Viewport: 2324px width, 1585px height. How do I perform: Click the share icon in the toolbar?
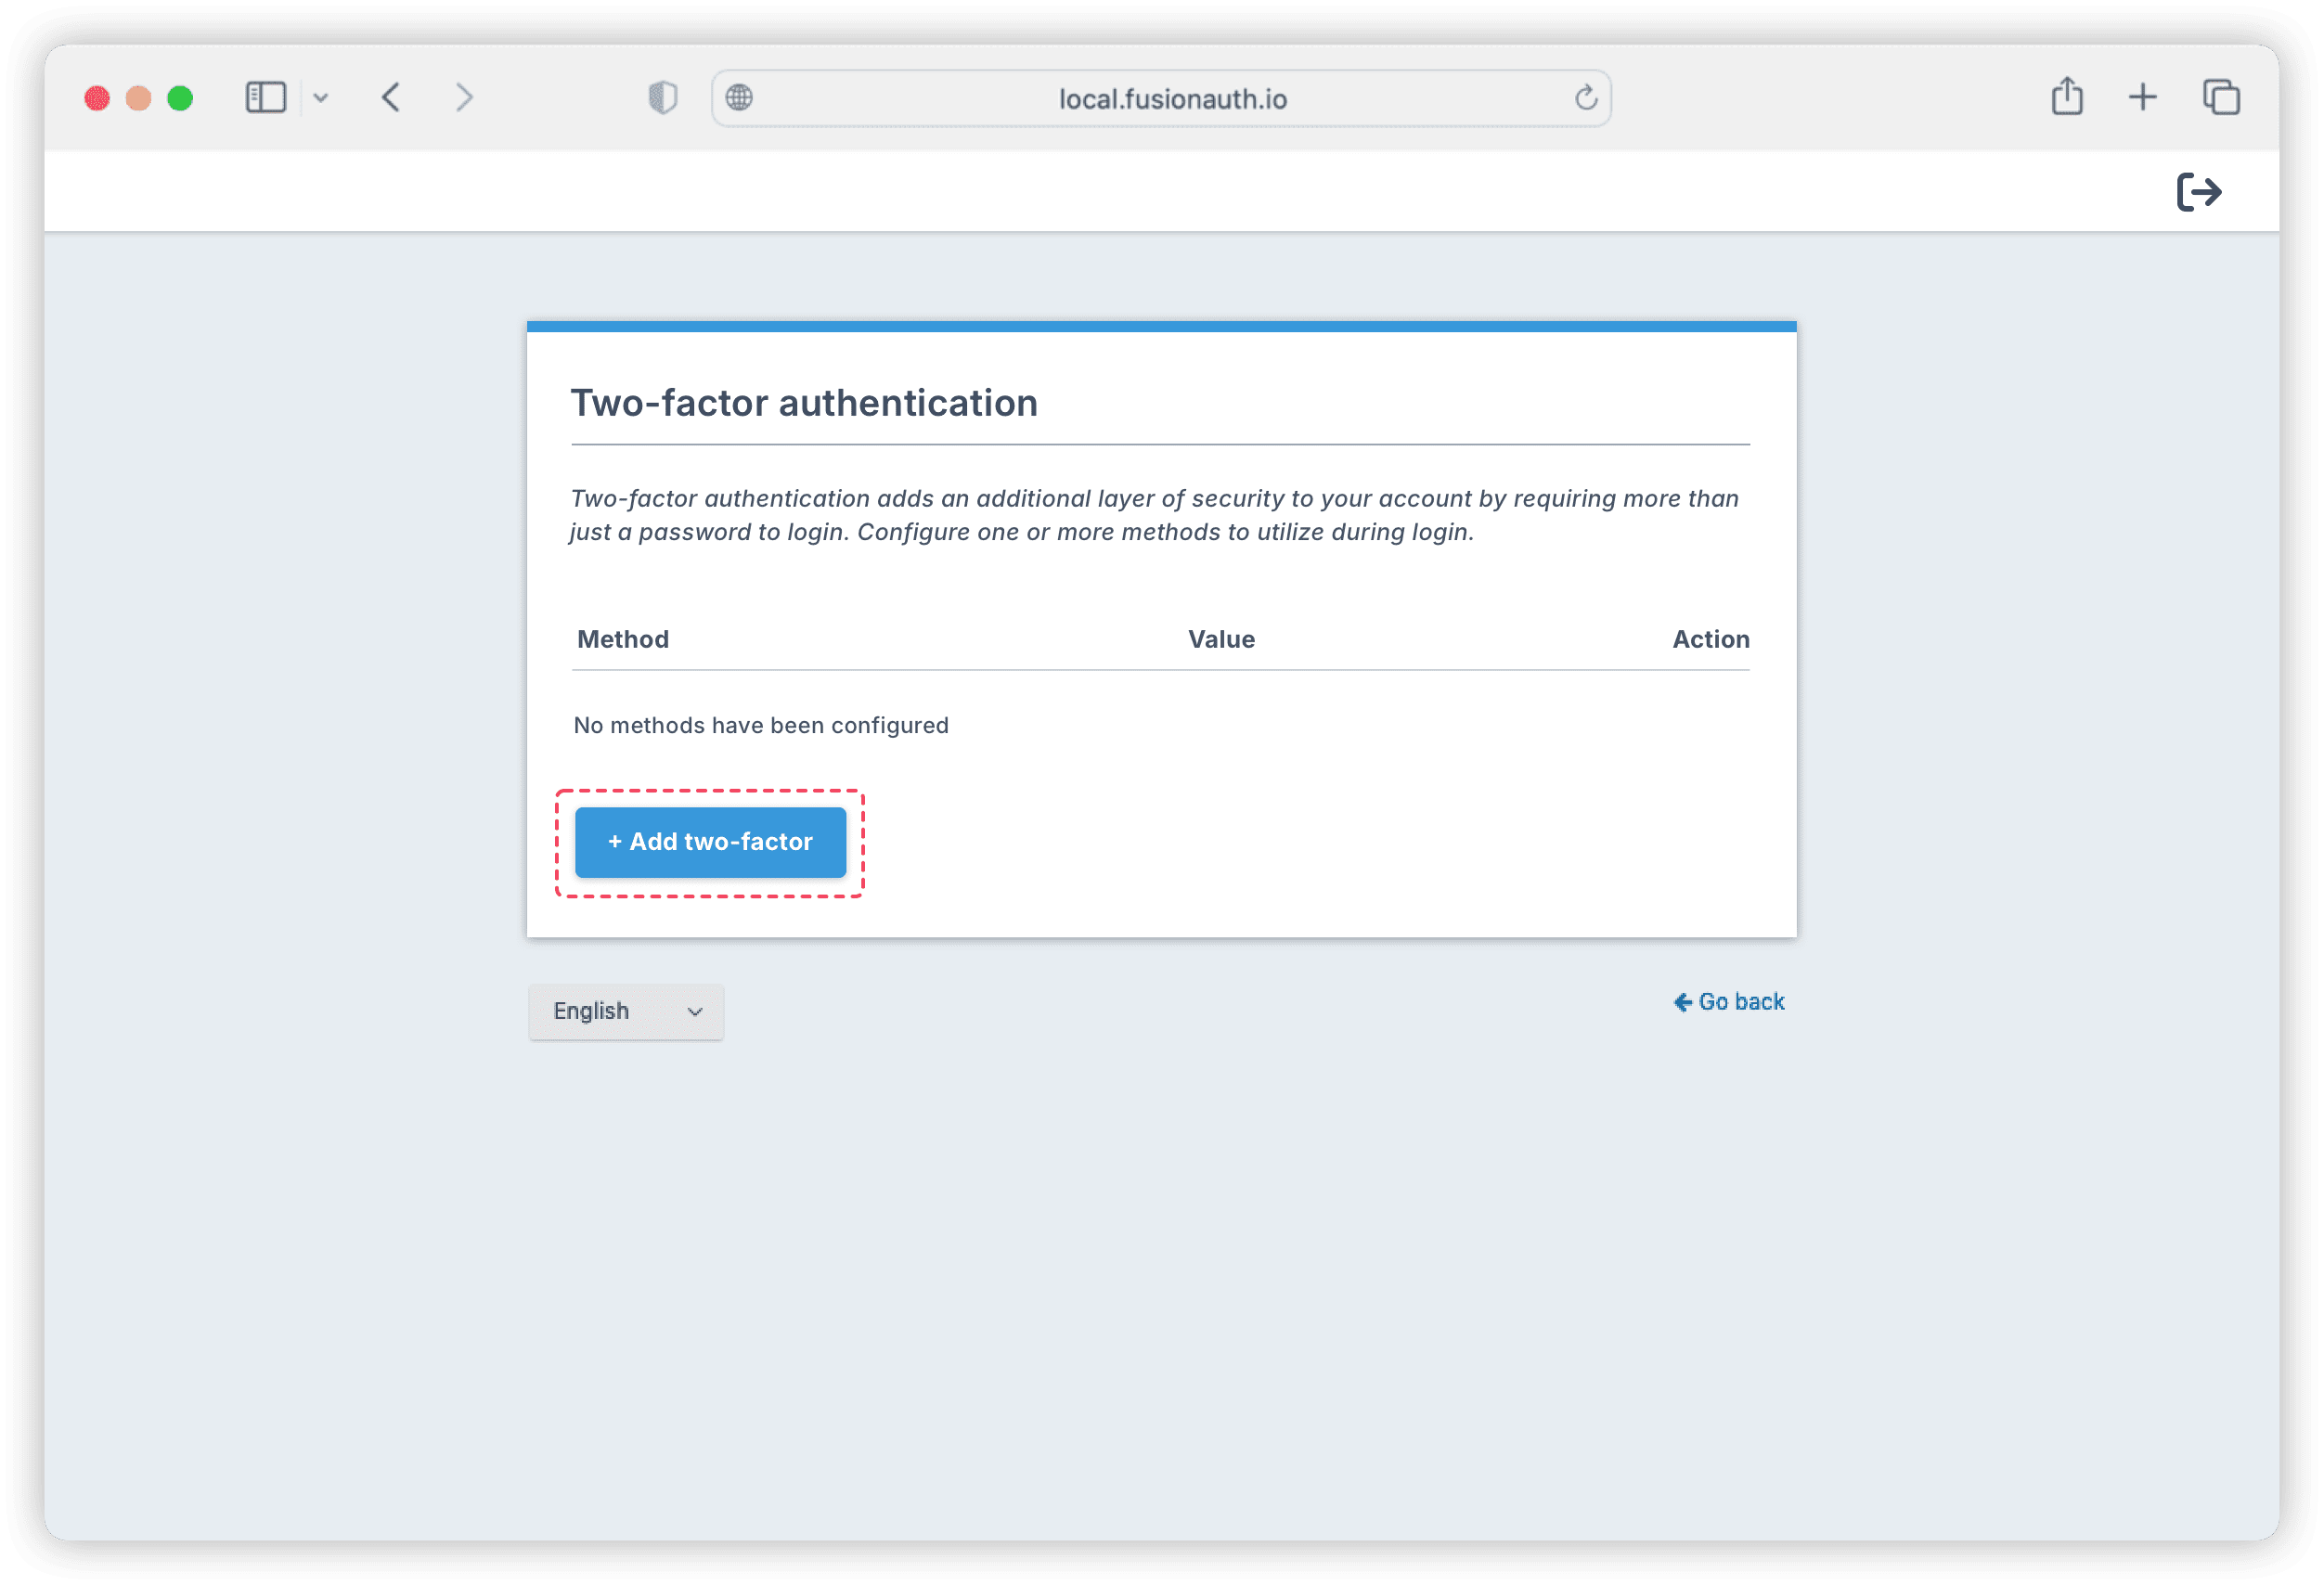tap(2068, 97)
